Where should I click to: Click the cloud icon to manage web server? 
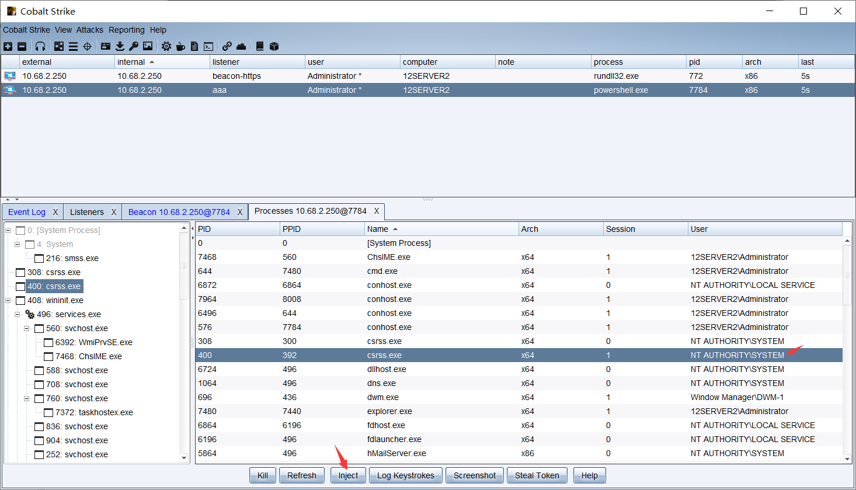[241, 46]
